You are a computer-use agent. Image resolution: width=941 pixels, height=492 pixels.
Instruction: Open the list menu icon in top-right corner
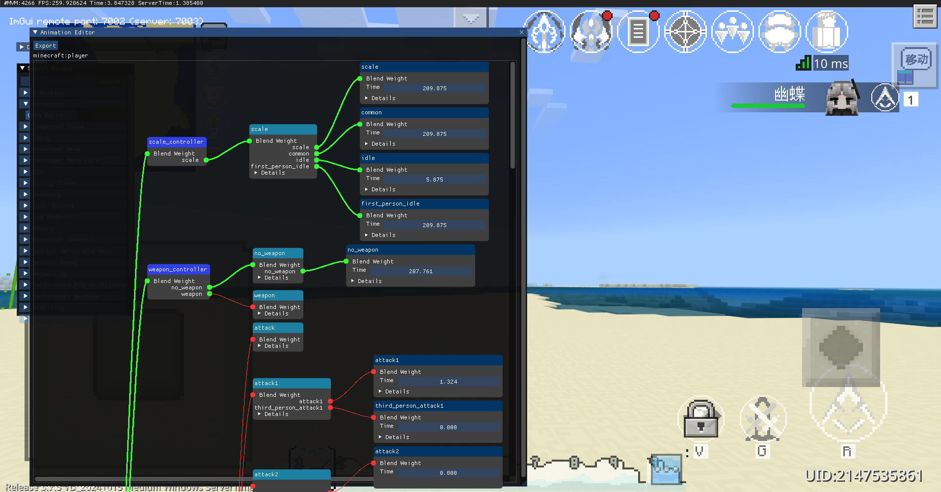pos(925,16)
